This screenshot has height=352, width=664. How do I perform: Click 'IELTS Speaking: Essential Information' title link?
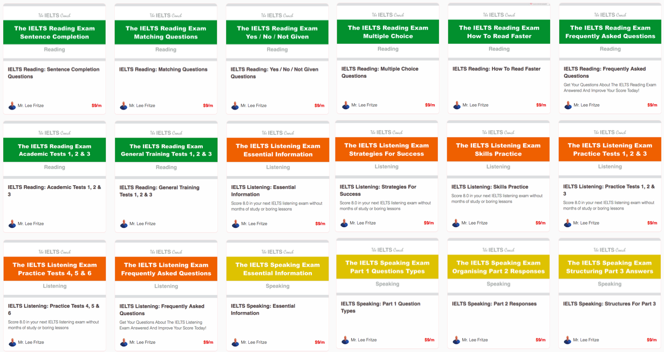[x=263, y=309]
